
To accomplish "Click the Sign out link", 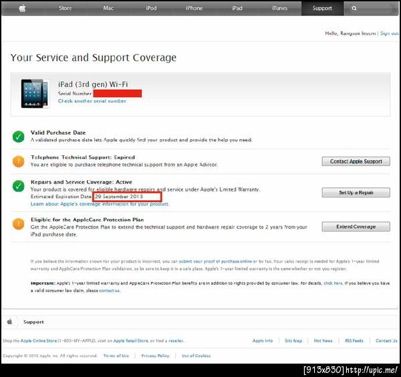I will [389, 33].
